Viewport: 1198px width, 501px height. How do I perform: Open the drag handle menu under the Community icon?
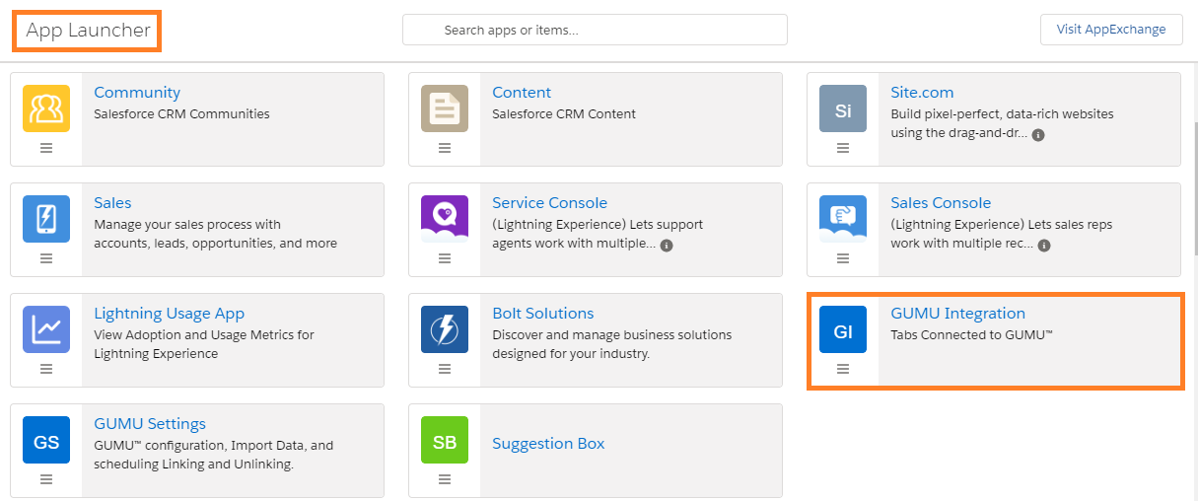click(46, 148)
